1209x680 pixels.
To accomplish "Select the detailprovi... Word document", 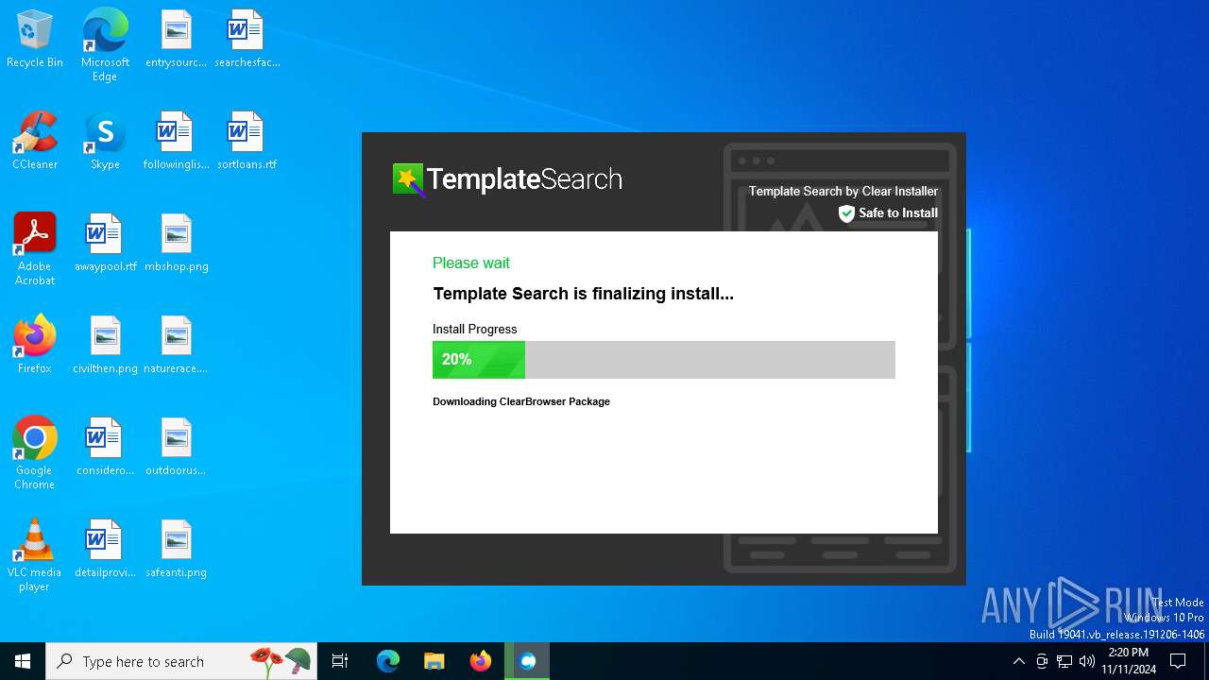I will pos(105,550).
